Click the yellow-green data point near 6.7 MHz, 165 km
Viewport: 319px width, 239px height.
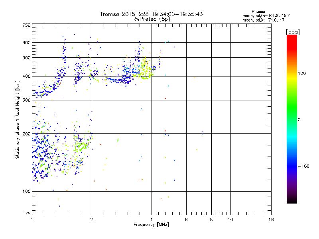(197, 150)
